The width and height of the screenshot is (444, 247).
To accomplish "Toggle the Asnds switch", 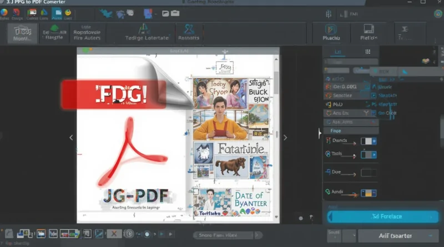I will (369, 193).
